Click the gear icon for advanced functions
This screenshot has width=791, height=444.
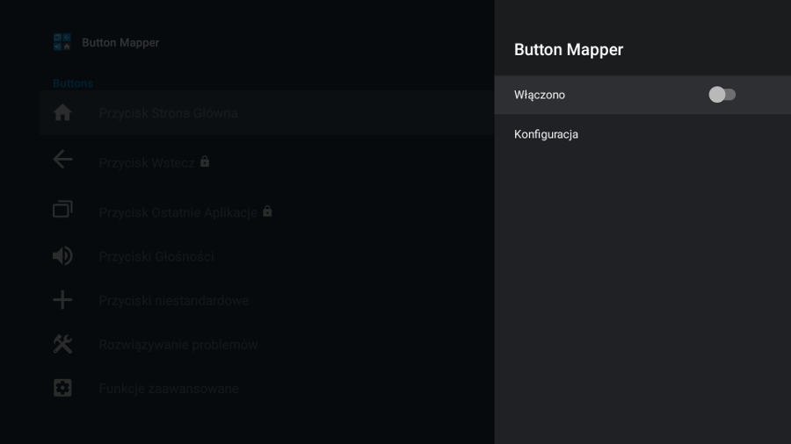coord(62,388)
